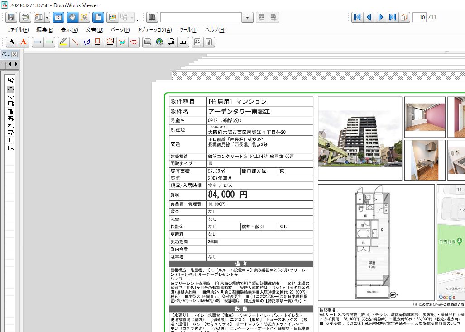Select the red straight line tool
Viewport: 465px width, 332px height.
tap(75, 42)
